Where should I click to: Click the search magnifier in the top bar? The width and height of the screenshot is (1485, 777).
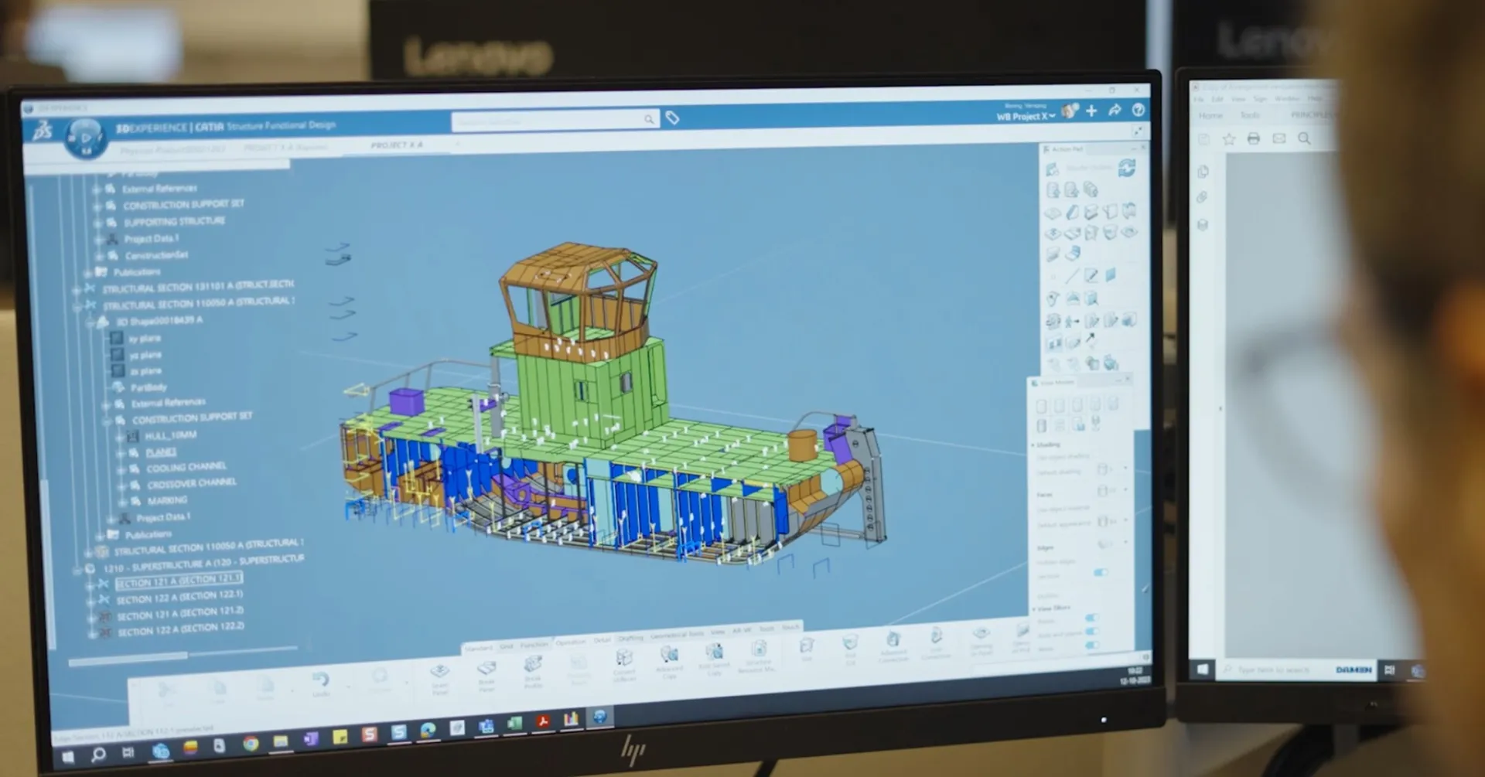(x=649, y=119)
